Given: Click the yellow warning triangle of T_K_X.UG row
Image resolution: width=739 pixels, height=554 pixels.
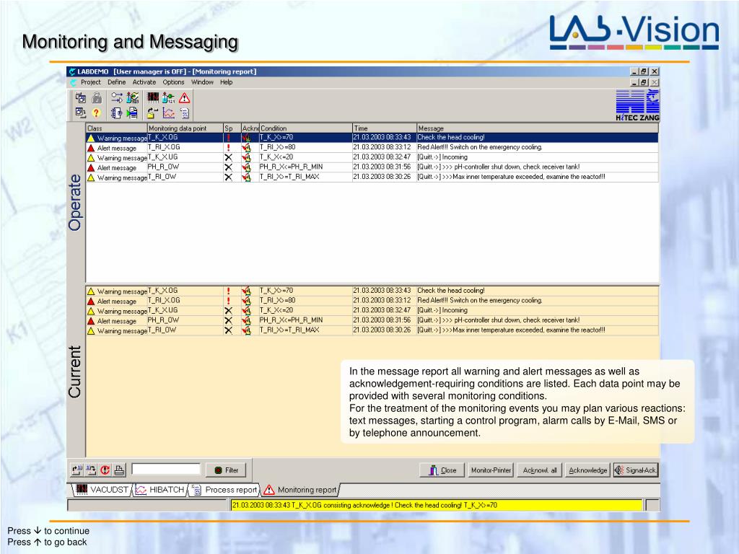Looking at the screenshot, I should (91, 158).
